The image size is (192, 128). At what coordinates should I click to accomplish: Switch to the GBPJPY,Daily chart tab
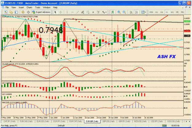[124, 121]
